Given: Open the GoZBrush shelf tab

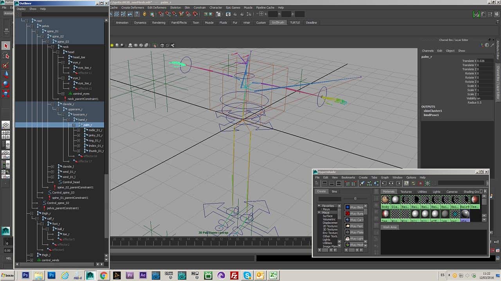Looking at the screenshot, I should pyautogui.click(x=278, y=23).
